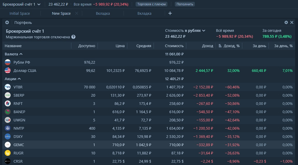298x165 pixels.
Task: Click the UWGN logo icon
Action: (8, 120)
